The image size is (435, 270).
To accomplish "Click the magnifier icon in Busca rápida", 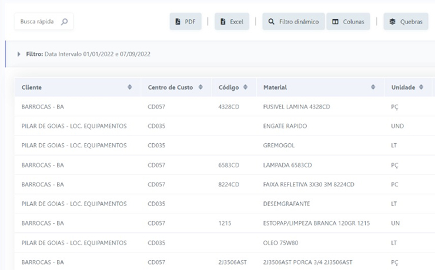I will (64, 22).
